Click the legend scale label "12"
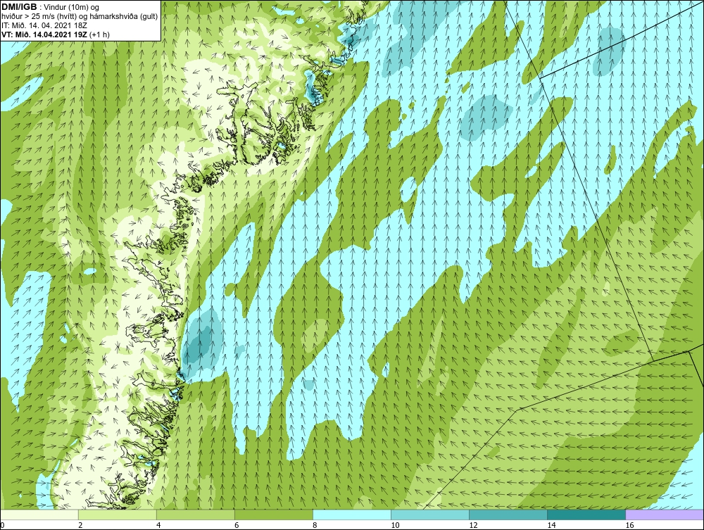Viewport: 704px width, 530px height. pos(473,526)
